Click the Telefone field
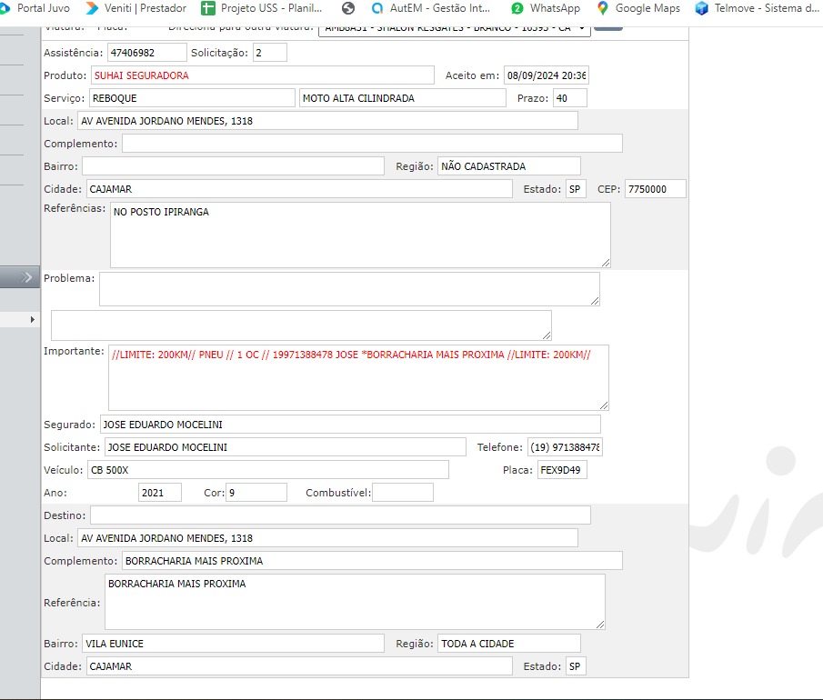 click(x=565, y=447)
